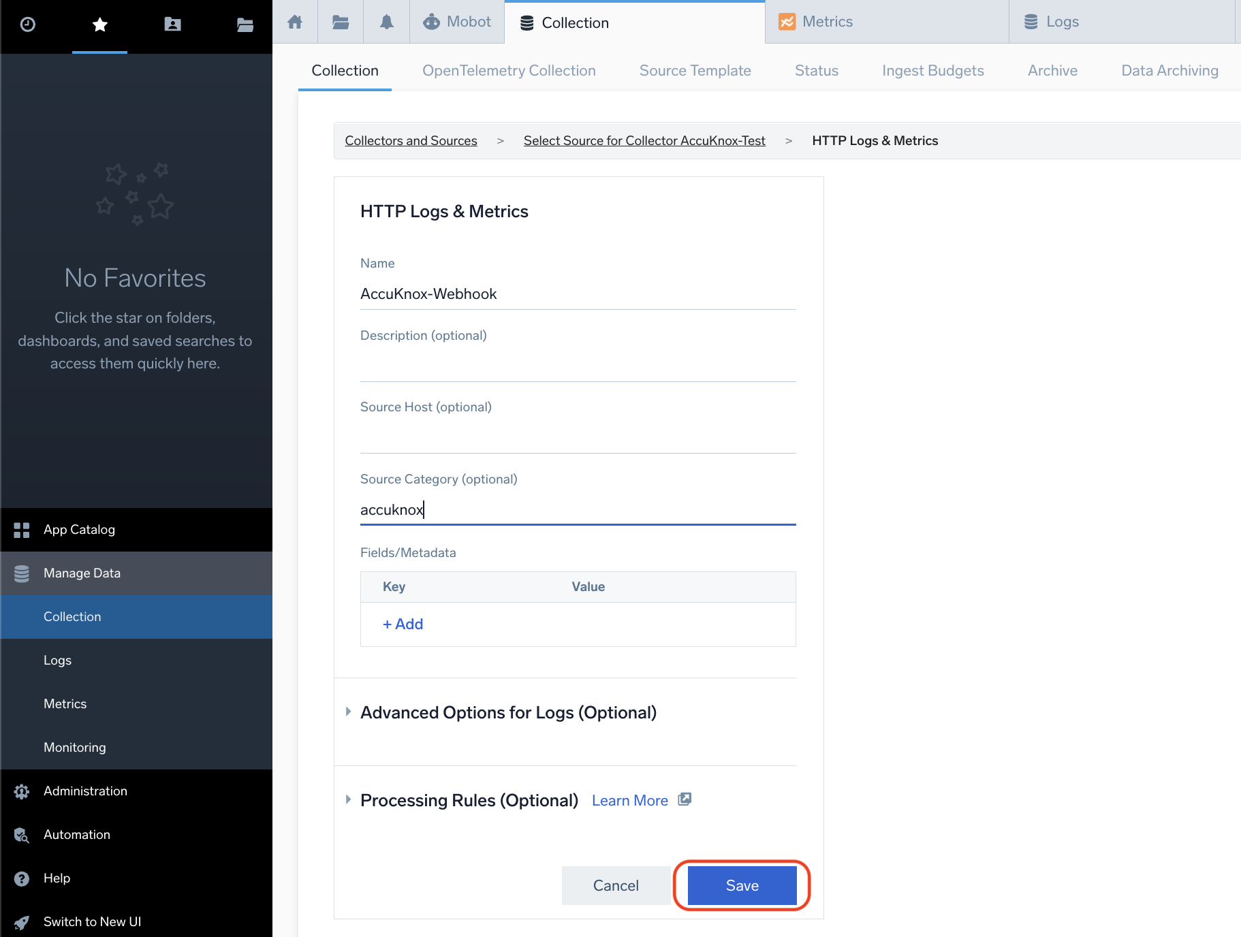This screenshot has width=1241, height=937.
Task: Open Monitoring under Manage Data
Action: 136,748
